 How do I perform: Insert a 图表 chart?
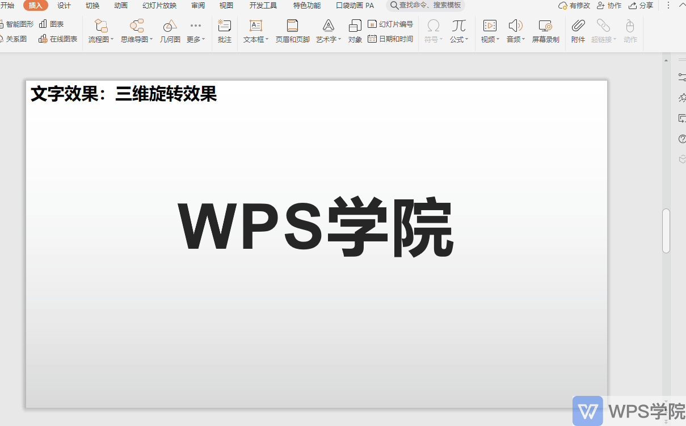click(x=51, y=24)
